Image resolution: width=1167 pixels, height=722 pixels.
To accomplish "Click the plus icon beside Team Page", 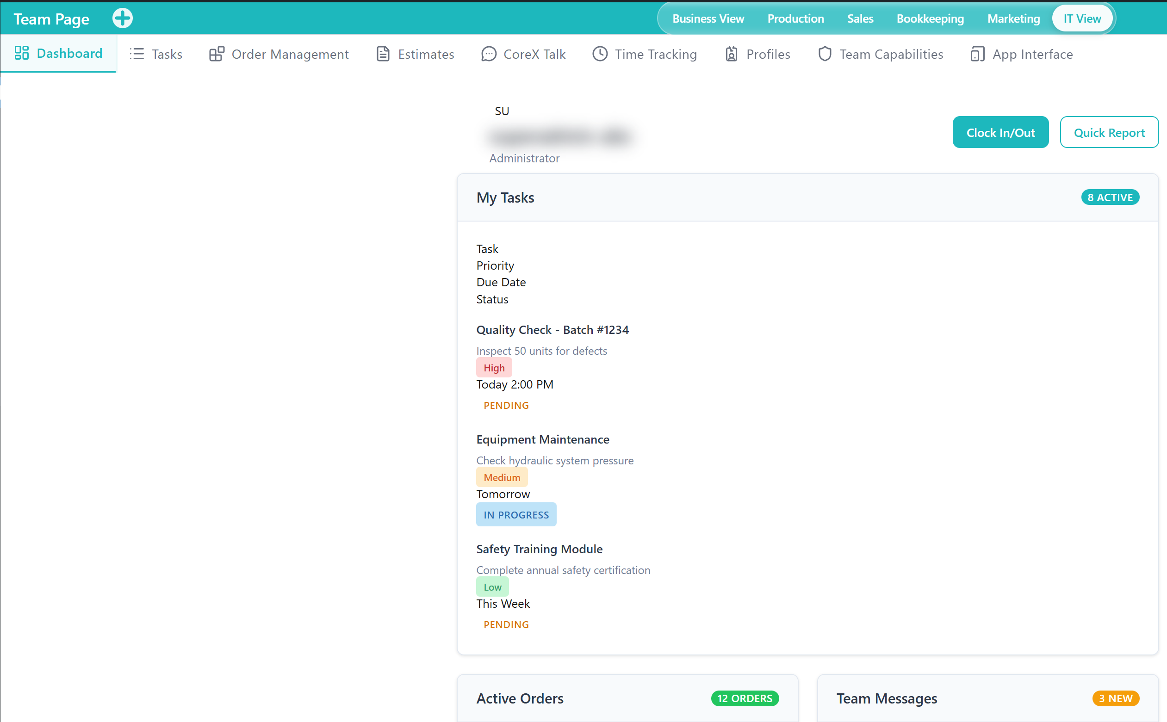I will coord(122,18).
